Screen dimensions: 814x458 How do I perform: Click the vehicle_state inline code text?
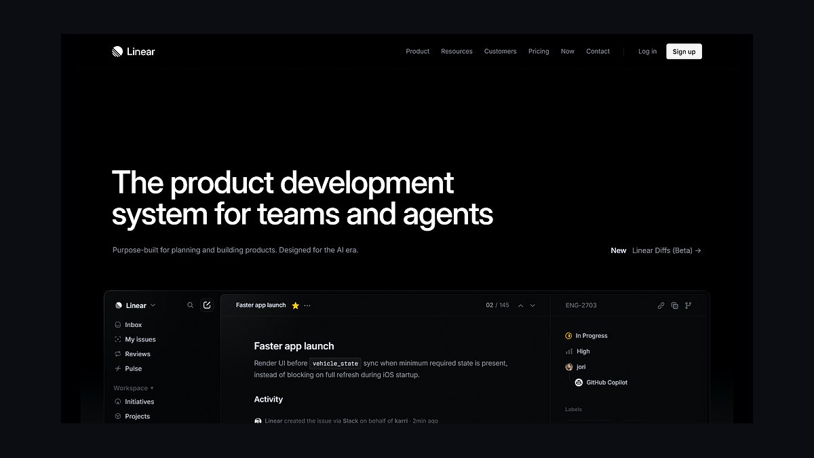335,364
